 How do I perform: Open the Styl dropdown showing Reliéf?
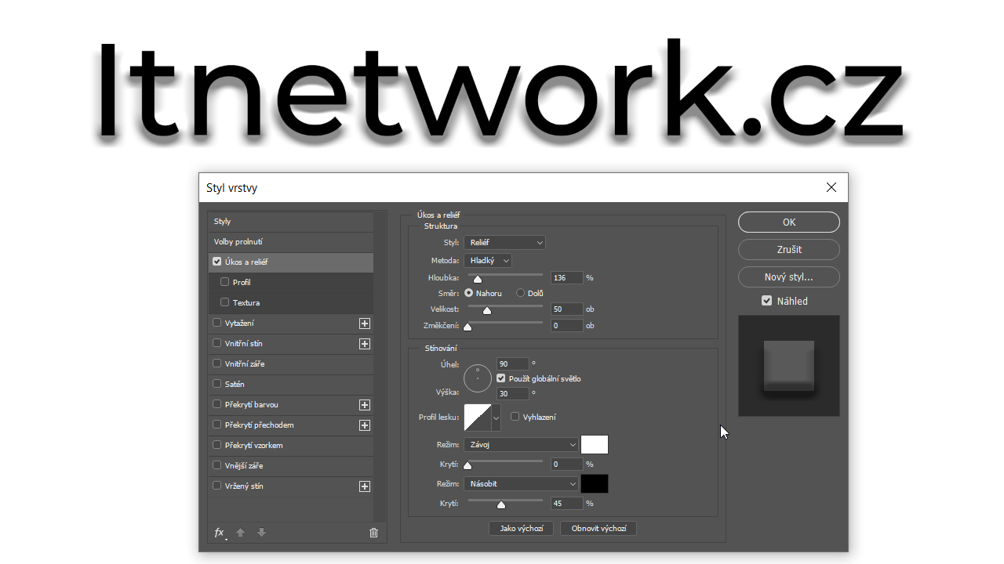[504, 243]
